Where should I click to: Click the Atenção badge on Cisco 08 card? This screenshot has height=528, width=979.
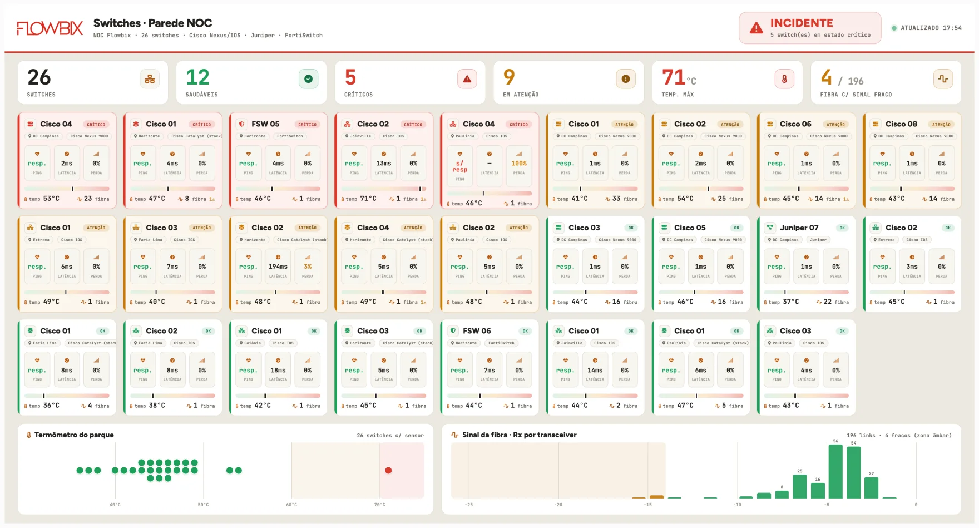(x=941, y=125)
